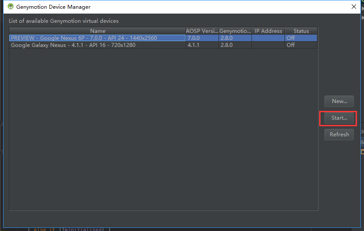This screenshot has width=364, height=231.
Task: Click the Status column header
Action: pos(301,31)
